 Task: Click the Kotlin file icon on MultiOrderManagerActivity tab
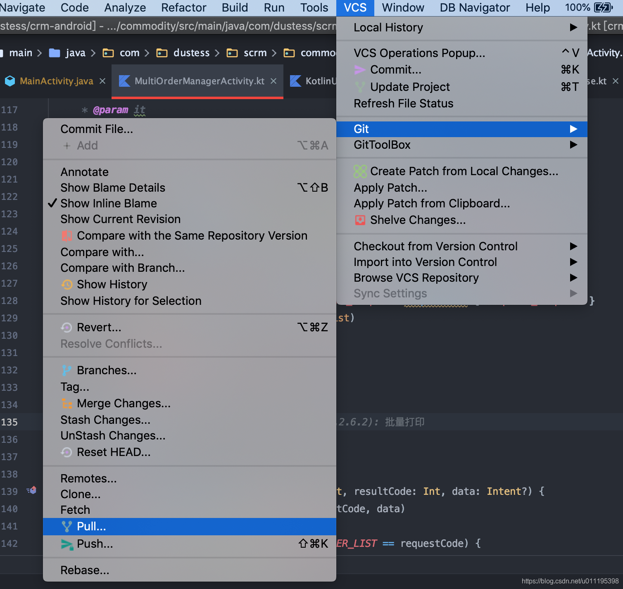pyautogui.click(x=124, y=81)
